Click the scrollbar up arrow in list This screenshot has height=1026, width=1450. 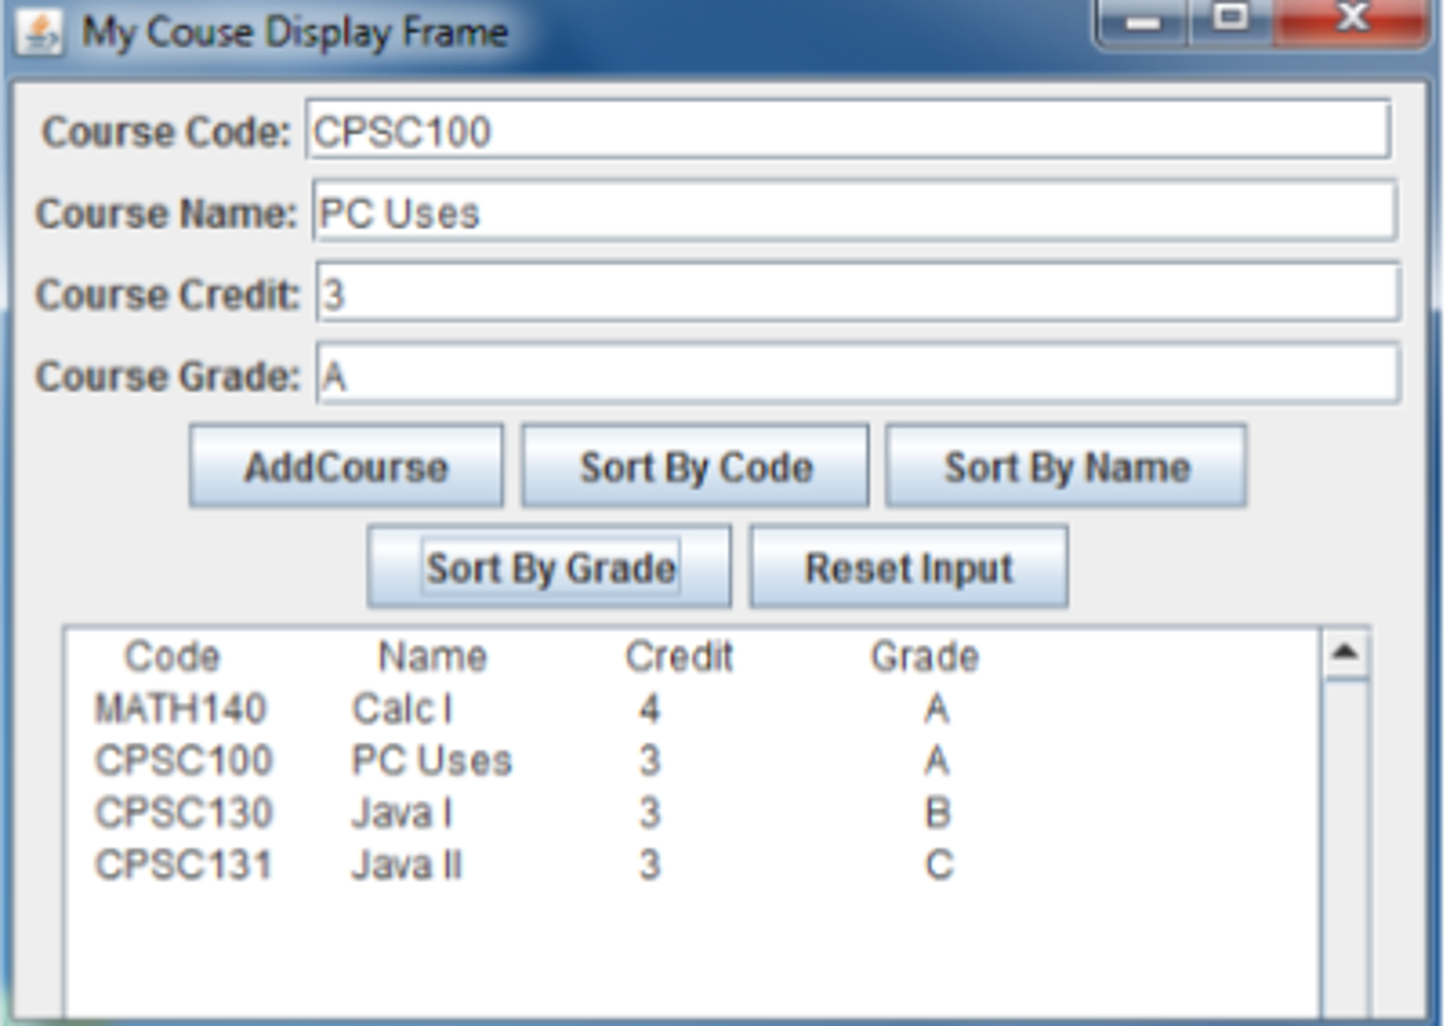coord(1345,652)
